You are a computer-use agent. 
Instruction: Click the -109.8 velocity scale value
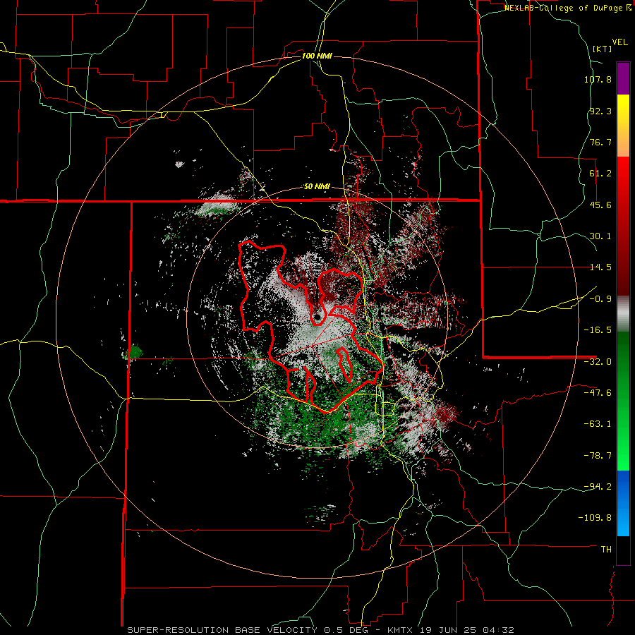click(x=595, y=518)
